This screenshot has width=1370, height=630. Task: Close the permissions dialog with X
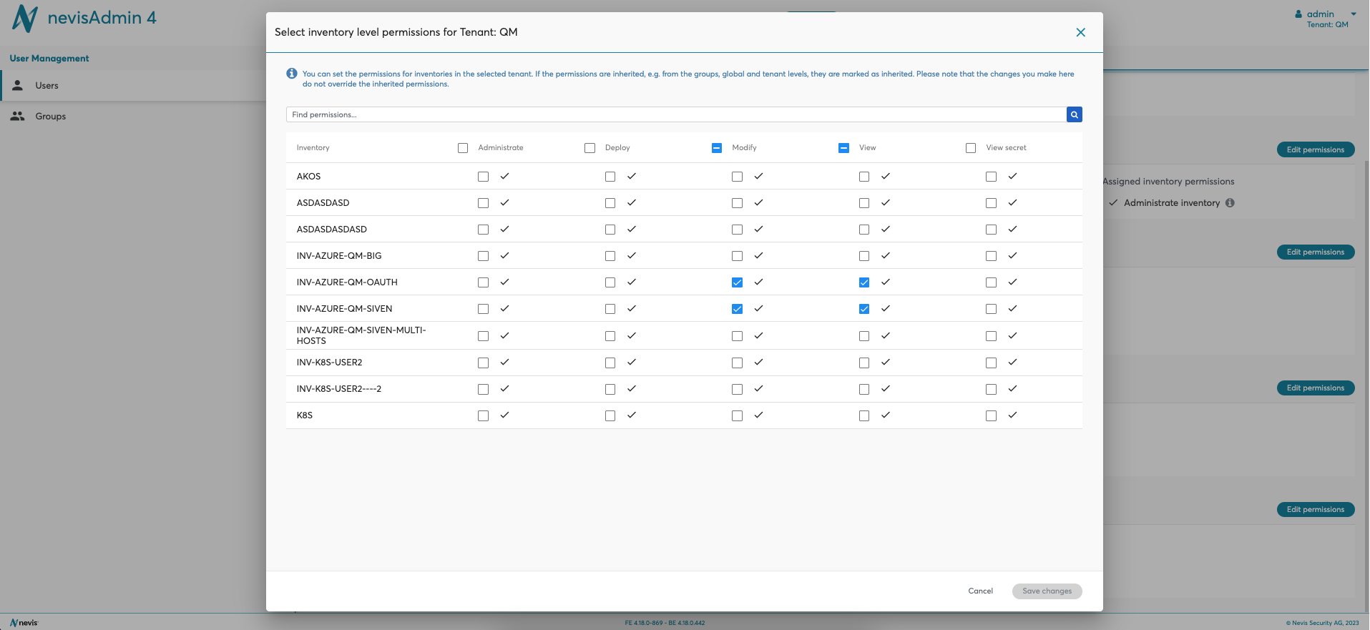click(1080, 32)
